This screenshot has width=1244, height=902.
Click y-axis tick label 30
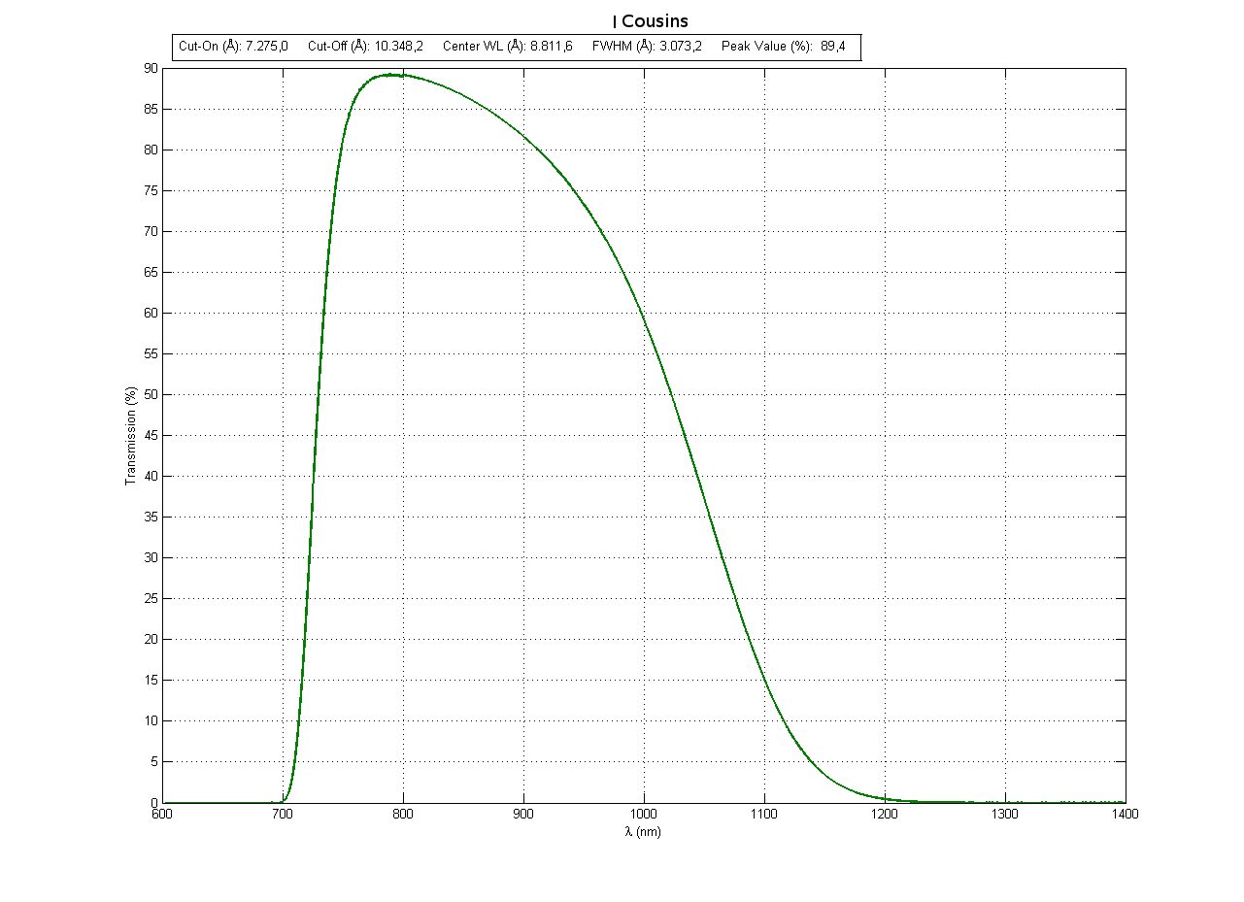point(151,557)
